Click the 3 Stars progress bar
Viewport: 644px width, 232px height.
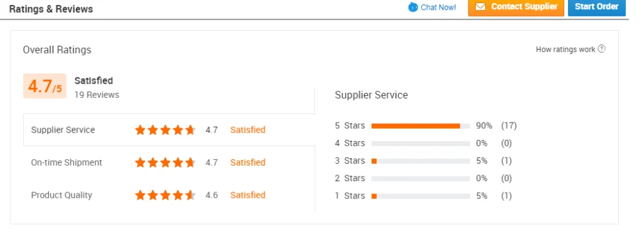coord(421,161)
